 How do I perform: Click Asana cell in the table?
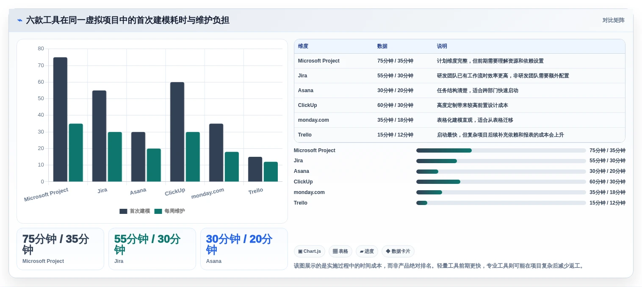pos(306,90)
